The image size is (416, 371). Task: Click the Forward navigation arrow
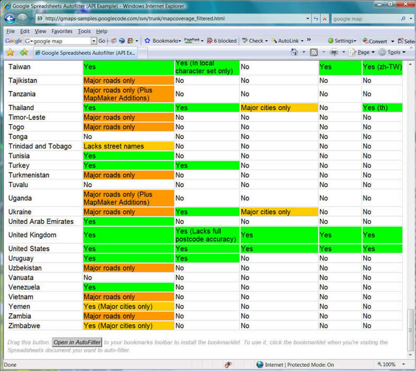[x=22, y=18]
